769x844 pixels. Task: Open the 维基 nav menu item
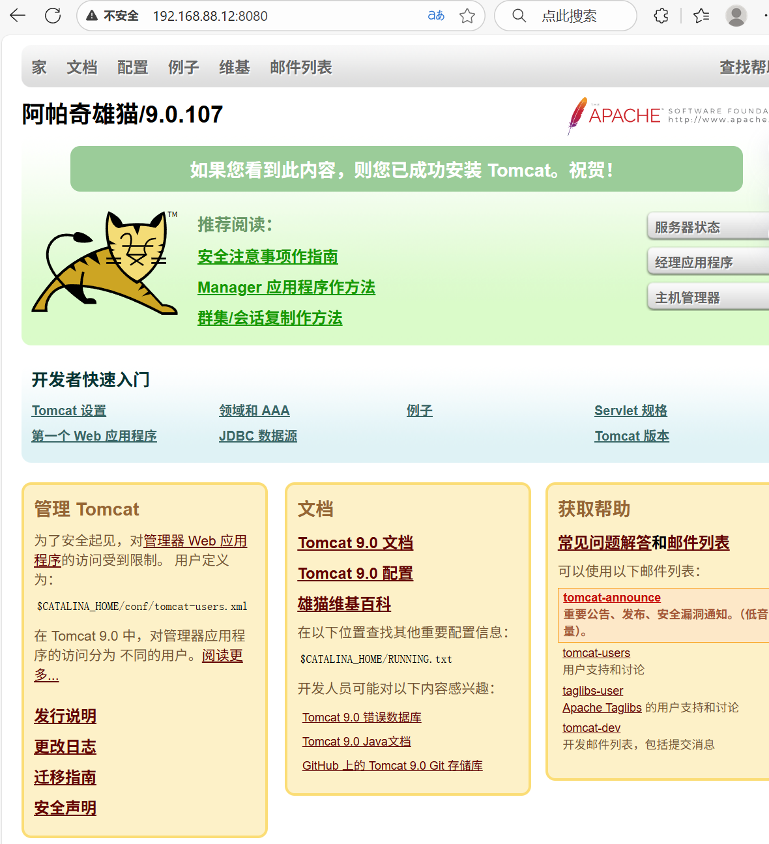234,67
